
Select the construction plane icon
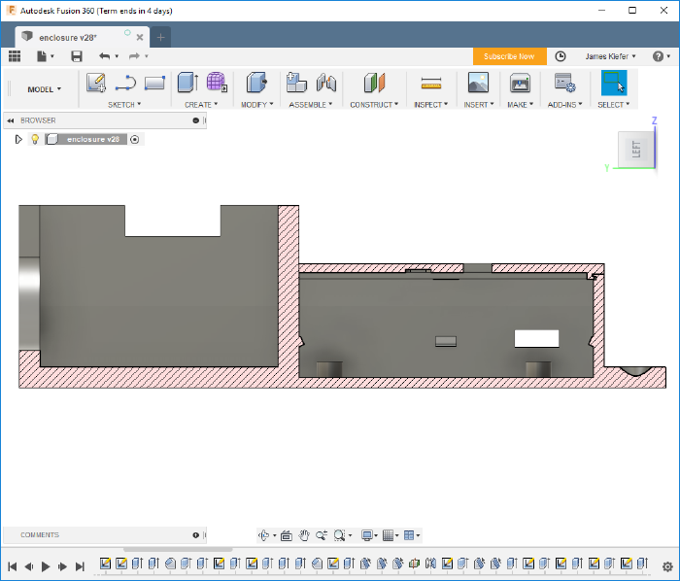374,83
